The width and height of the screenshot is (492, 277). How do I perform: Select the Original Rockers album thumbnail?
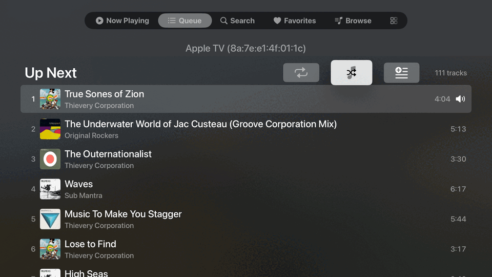[50, 129]
